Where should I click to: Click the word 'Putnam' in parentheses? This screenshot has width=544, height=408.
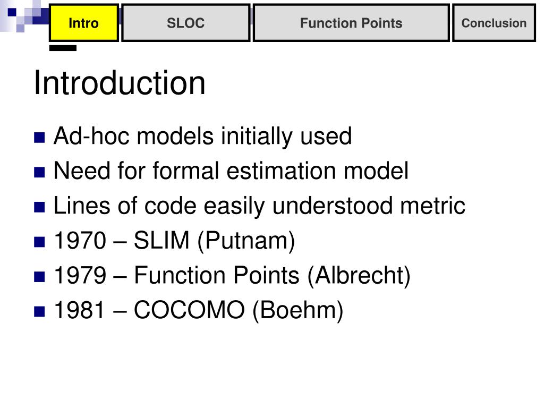click(246, 241)
